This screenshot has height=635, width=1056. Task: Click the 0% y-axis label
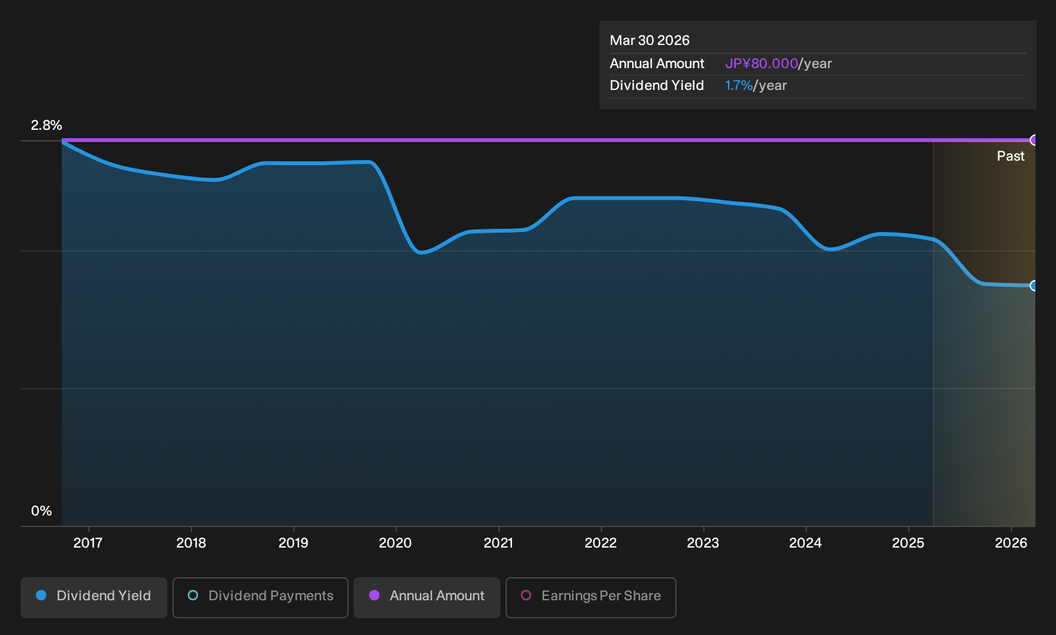41,511
